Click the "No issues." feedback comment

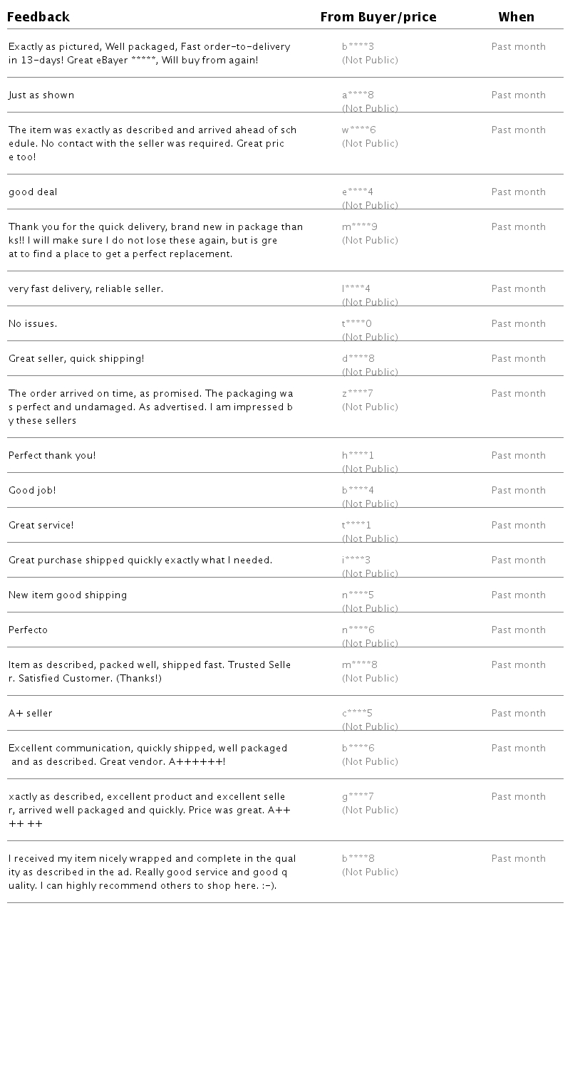[33, 324]
